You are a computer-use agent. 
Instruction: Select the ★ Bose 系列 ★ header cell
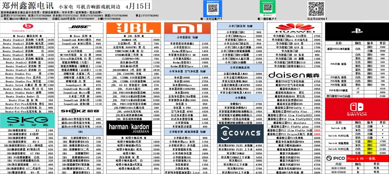tap(80, 36)
